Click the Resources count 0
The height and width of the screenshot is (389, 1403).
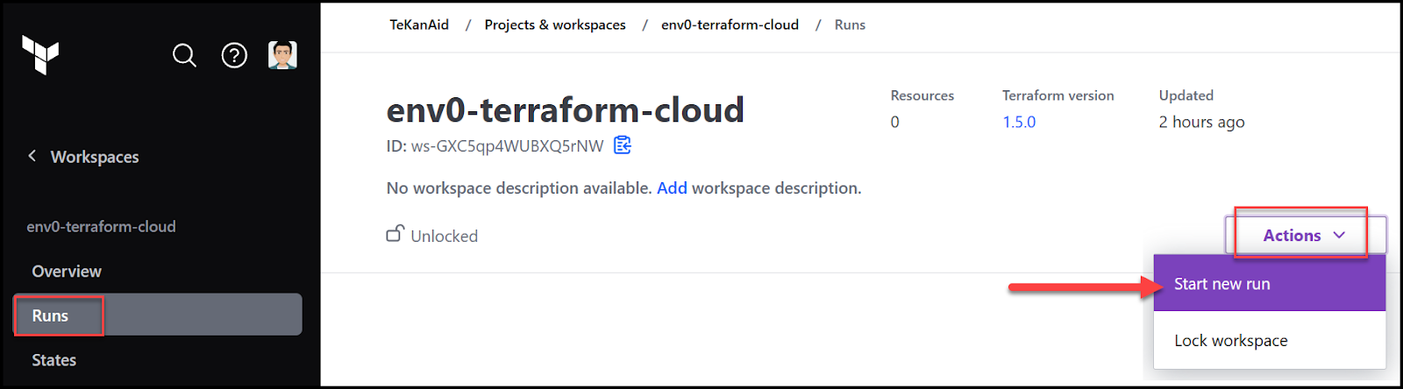click(895, 123)
